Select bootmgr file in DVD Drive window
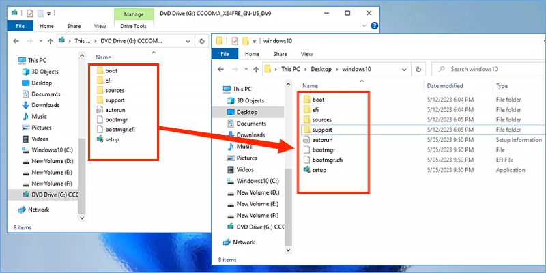Image resolution: width=546 pixels, height=273 pixels. pyautogui.click(x=112, y=120)
